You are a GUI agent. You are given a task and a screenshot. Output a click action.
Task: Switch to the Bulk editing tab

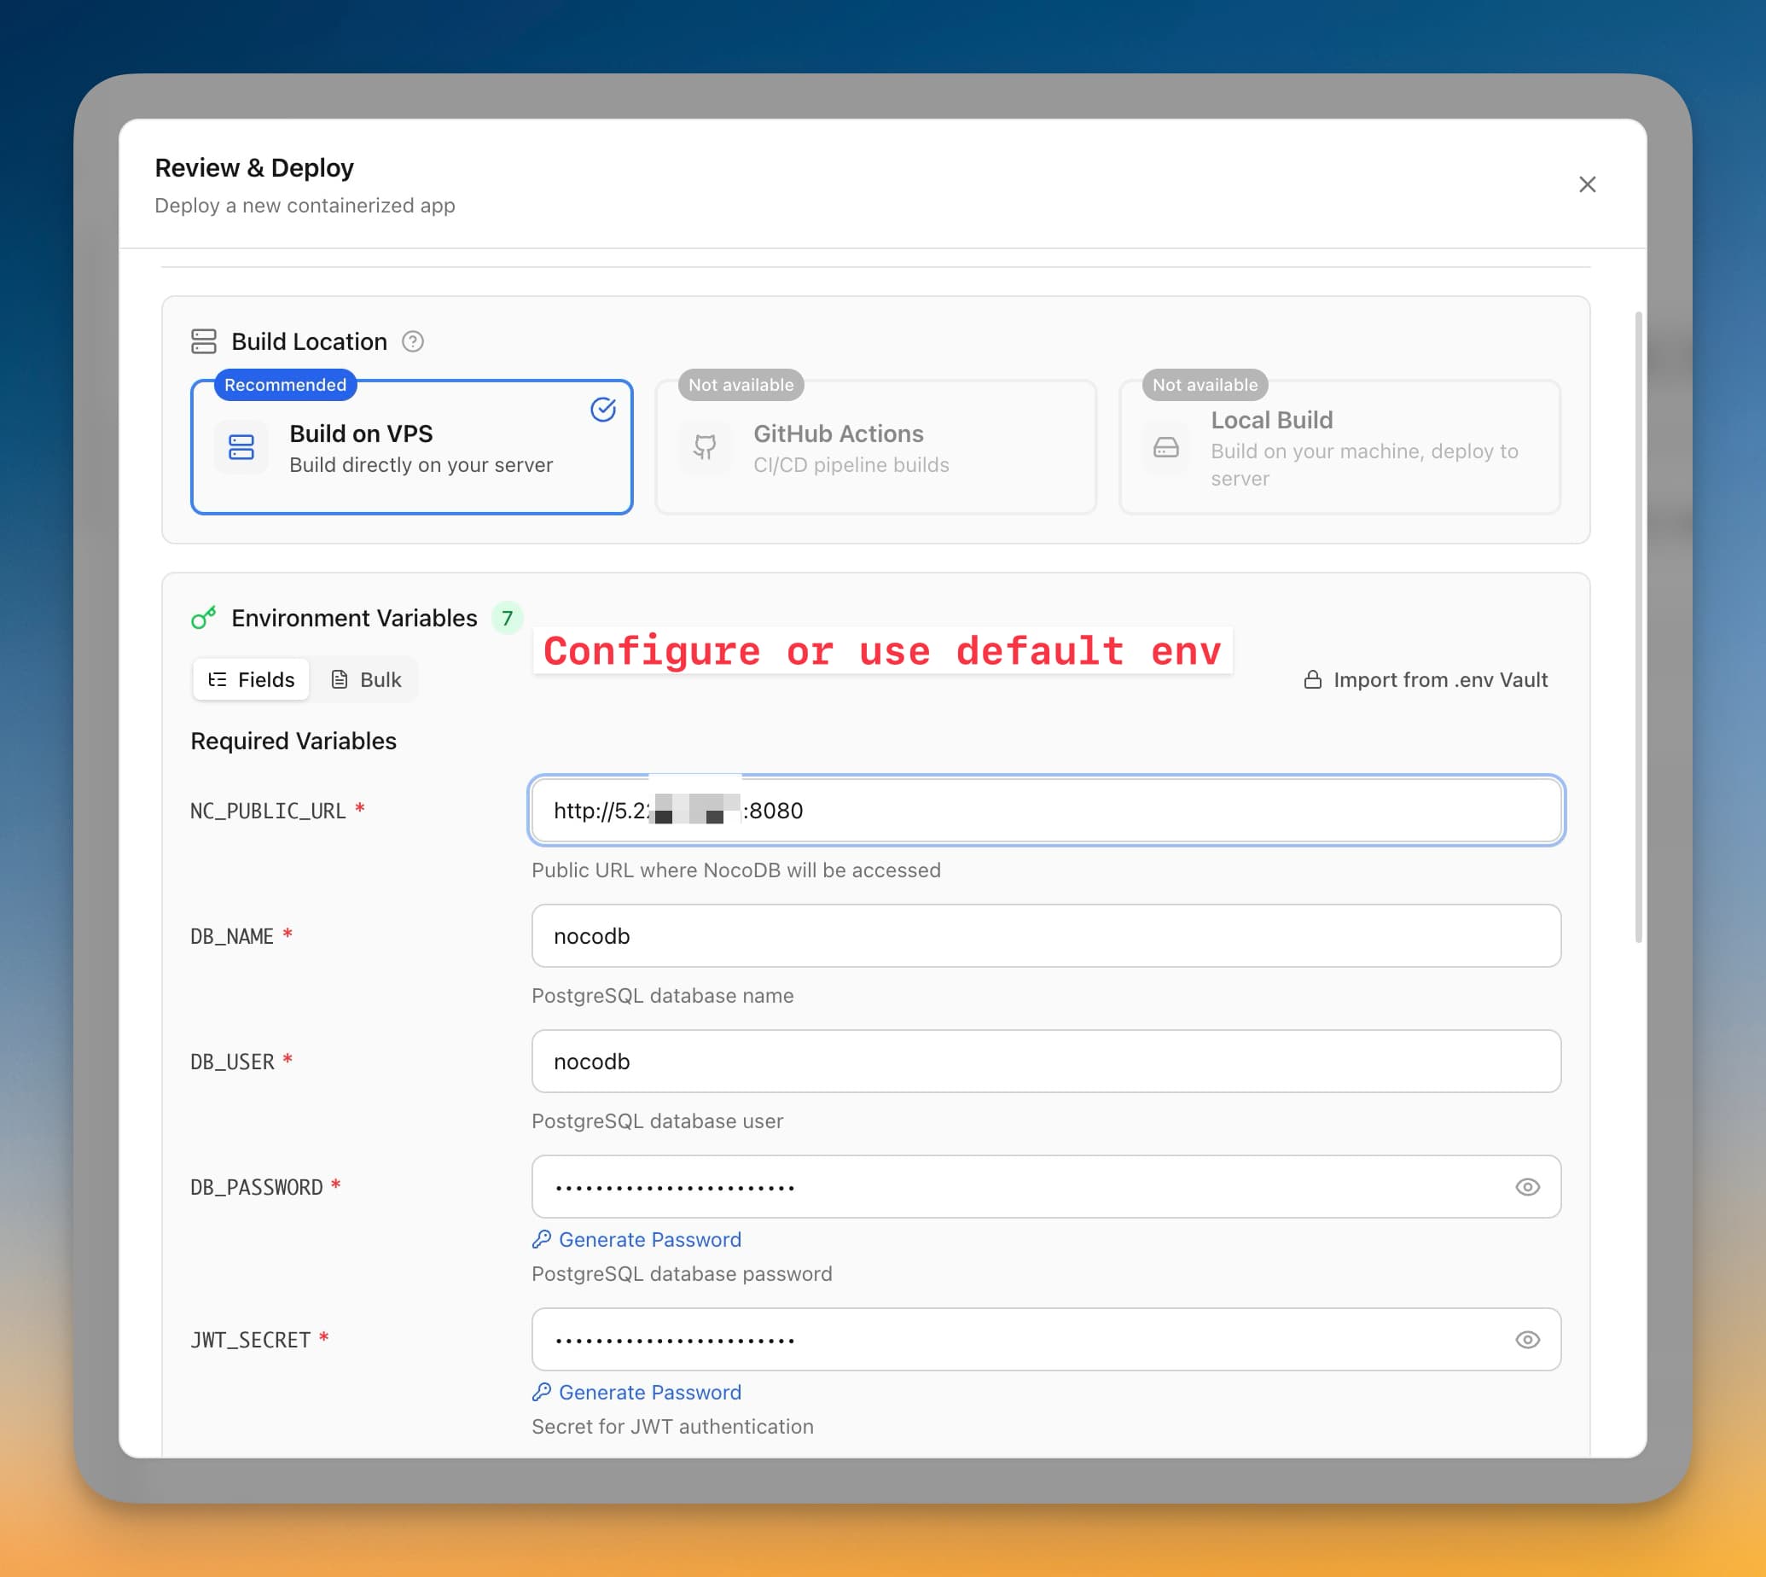[x=366, y=679]
